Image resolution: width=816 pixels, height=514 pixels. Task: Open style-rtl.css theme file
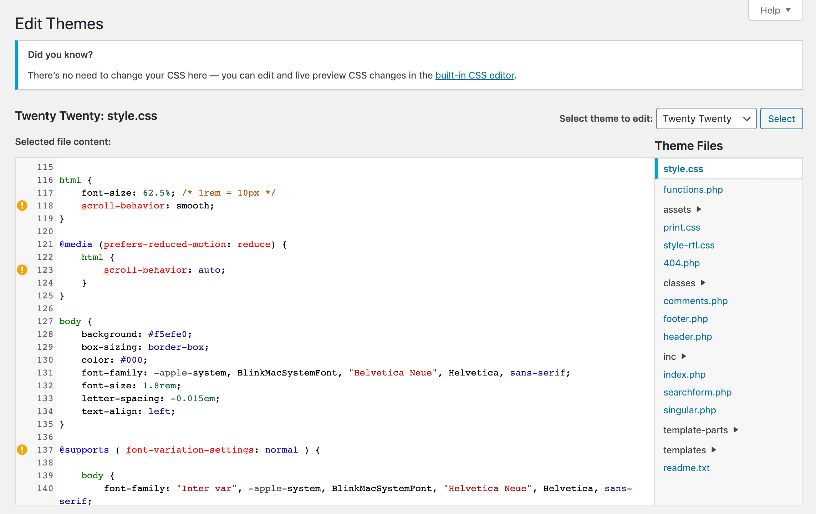pos(689,245)
